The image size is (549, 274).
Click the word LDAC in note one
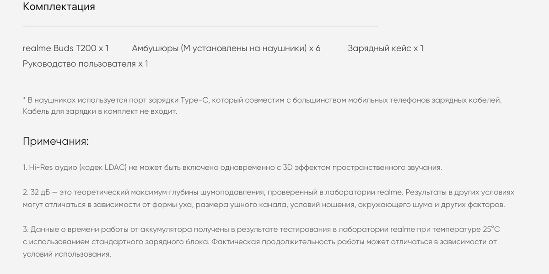[x=115, y=167]
